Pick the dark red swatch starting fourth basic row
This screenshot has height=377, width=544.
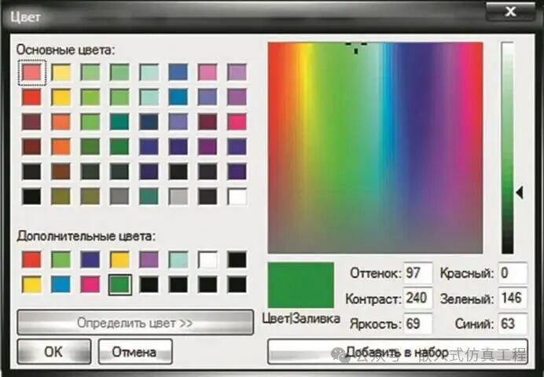[x=31, y=147]
